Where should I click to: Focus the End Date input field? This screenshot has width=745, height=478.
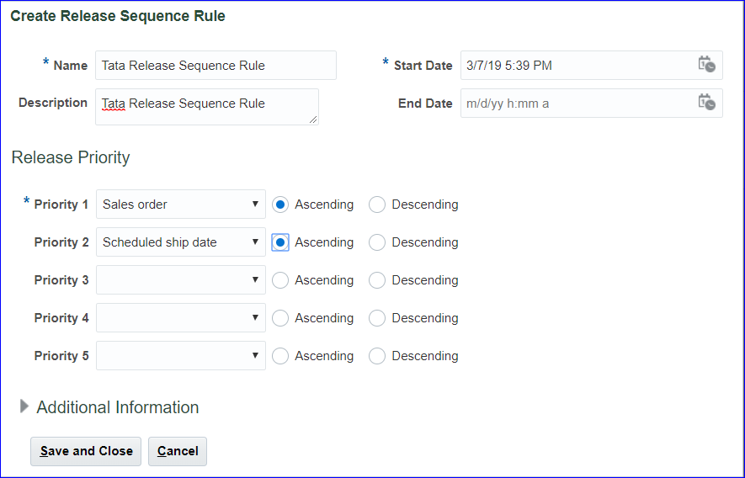(577, 103)
